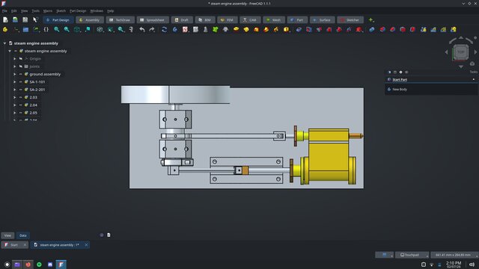
Task: Add a workbench with the green plus button
Action: tap(371, 20)
